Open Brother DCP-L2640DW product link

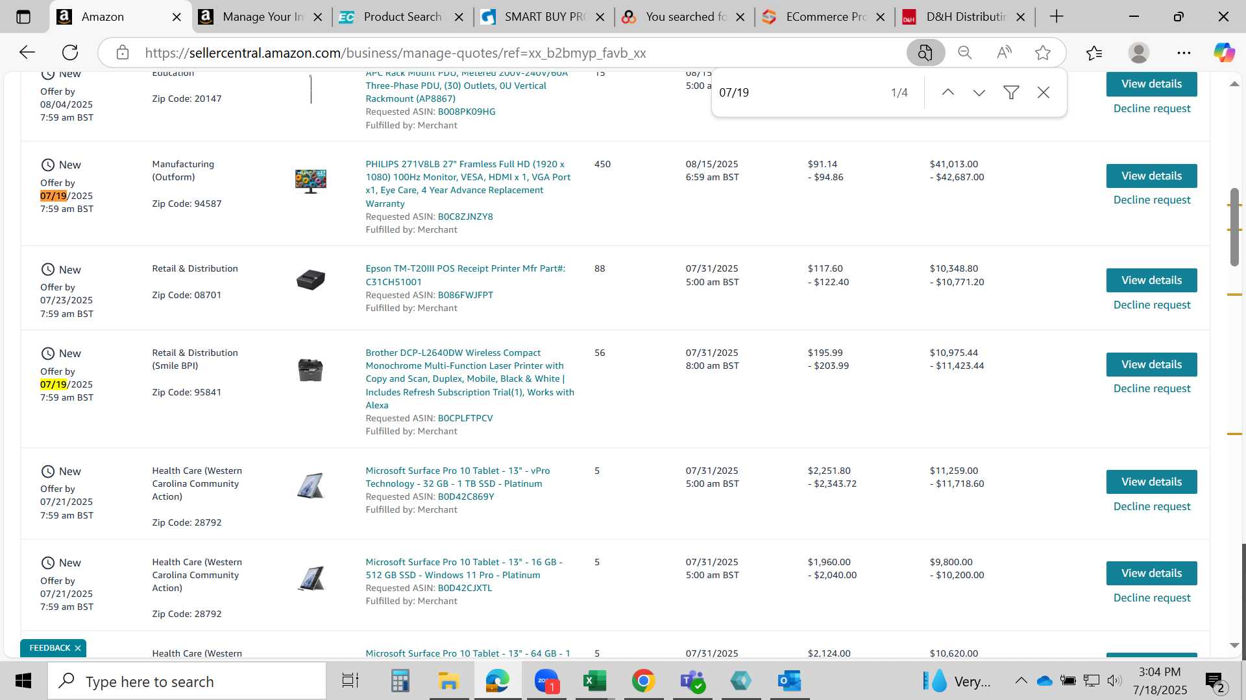pos(470,379)
